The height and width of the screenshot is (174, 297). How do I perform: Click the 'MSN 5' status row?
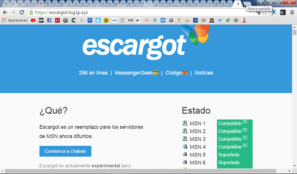[217, 155]
